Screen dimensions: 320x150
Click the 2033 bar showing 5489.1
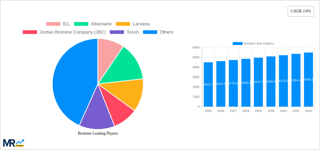pos(308,79)
